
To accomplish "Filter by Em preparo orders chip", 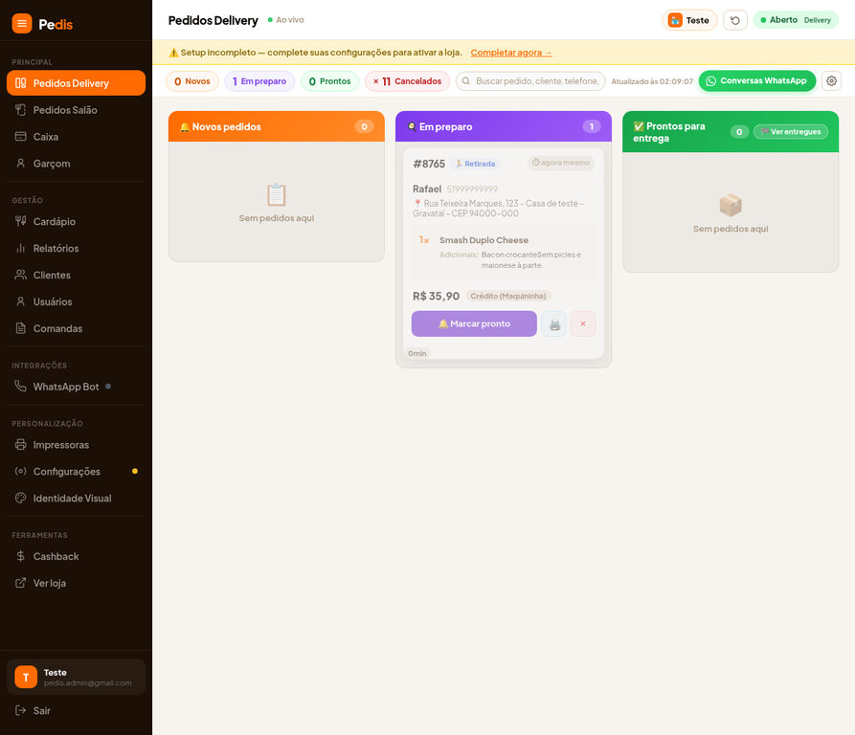I will point(259,81).
